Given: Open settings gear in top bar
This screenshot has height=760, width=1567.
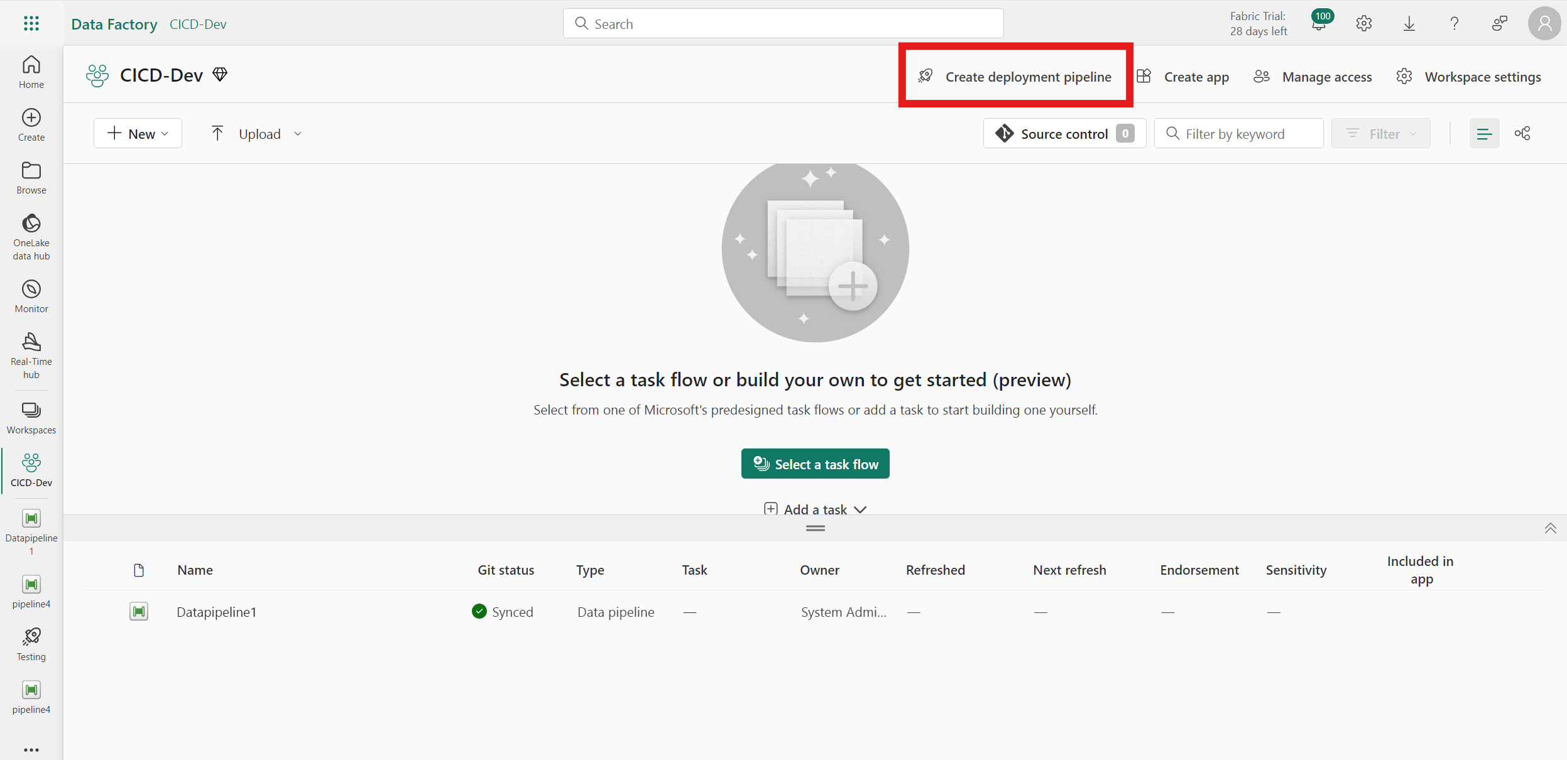Looking at the screenshot, I should (1364, 24).
